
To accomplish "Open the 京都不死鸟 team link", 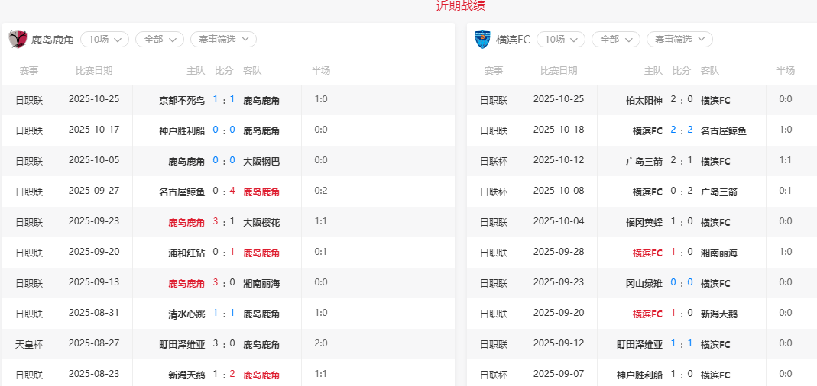I will point(182,100).
